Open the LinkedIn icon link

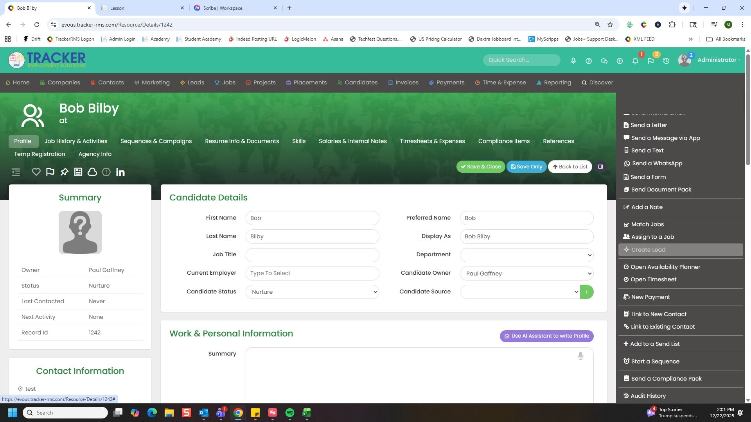point(120,172)
